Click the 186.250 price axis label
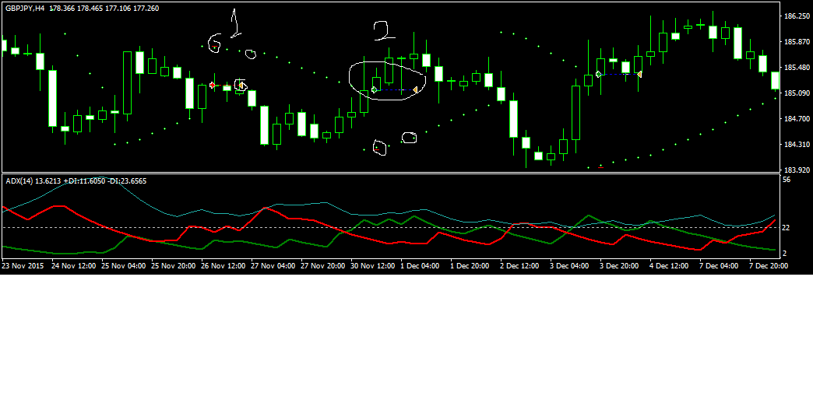The width and height of the screenshot is (813, 403). [x=795, y=16]
